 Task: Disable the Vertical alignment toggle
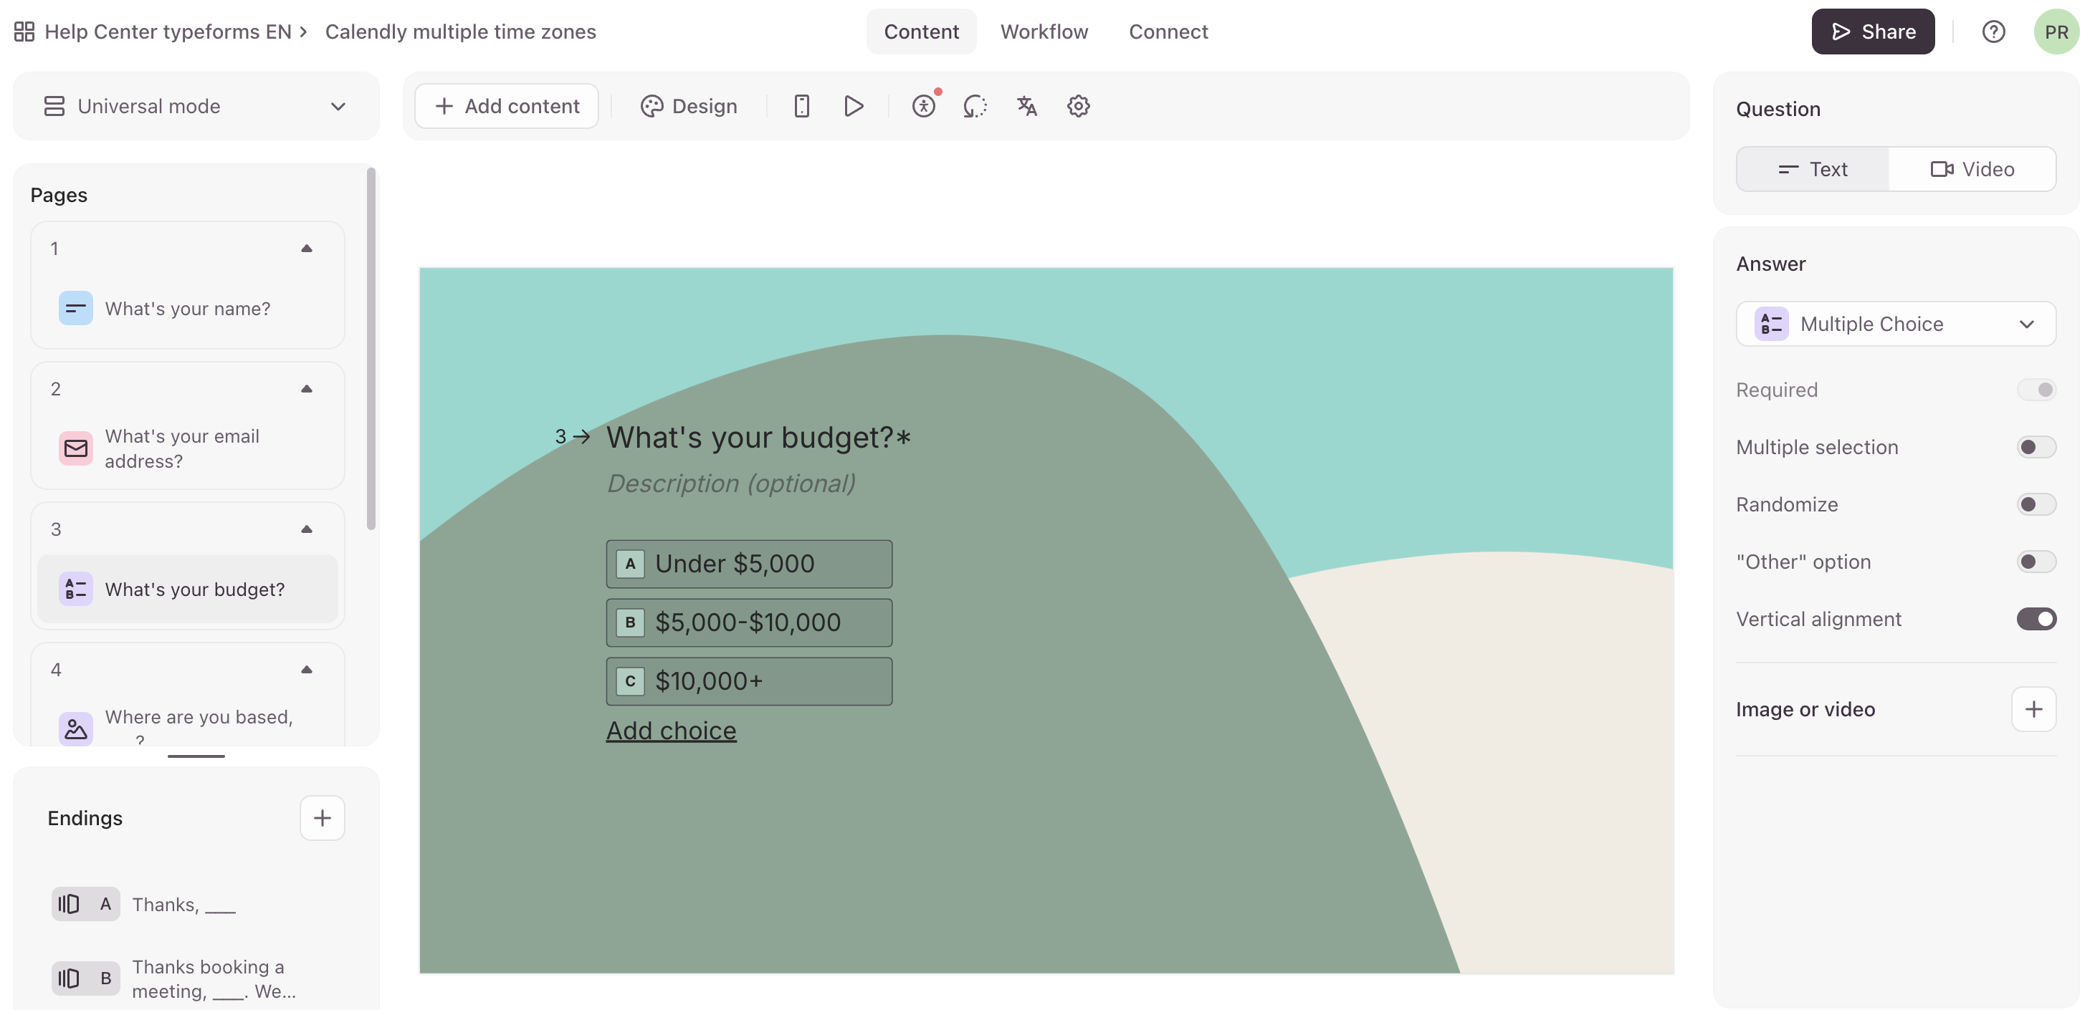tap(2035, 620)
